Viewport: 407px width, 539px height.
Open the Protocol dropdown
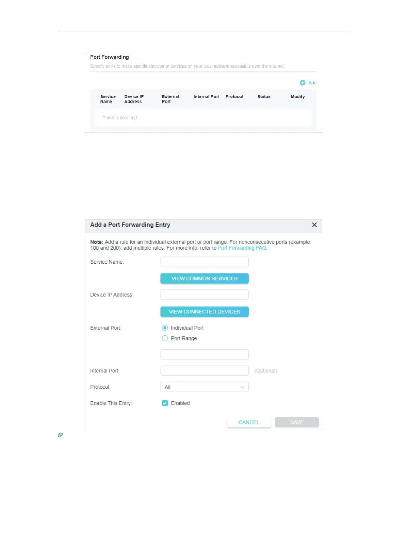[204, 387]
